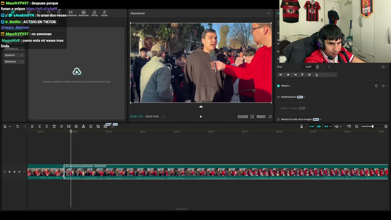Split the clip at the playhead
This screenshot has height=220, width=391.
32,127
